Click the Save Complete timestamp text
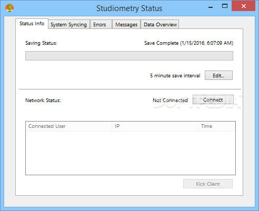259x211 pixels. coord(188,43)
